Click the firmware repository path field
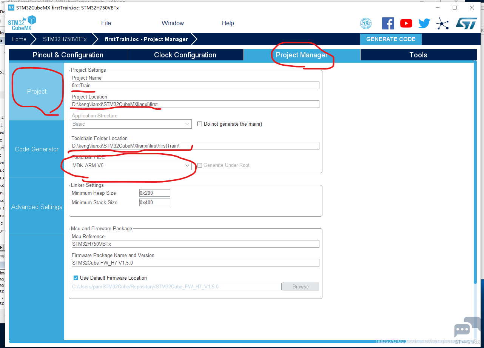 177,287
